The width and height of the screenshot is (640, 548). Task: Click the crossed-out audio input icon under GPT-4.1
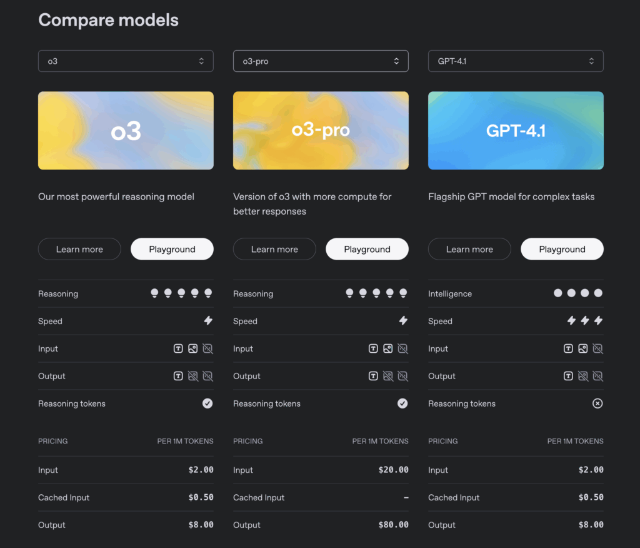point(598,348)
